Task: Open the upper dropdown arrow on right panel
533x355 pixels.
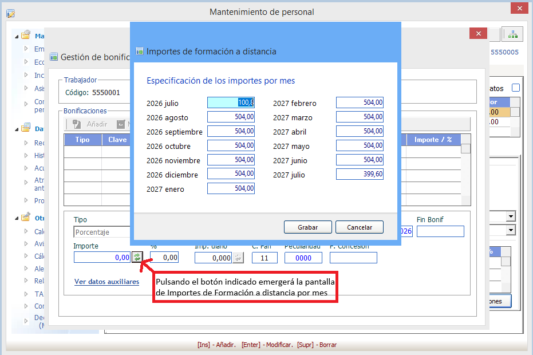Action: coord(511,216)
